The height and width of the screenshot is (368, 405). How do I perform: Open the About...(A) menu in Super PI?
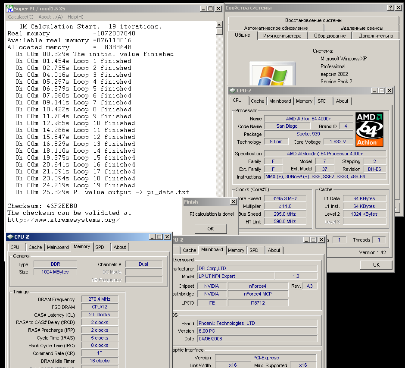tap(51, 17)
